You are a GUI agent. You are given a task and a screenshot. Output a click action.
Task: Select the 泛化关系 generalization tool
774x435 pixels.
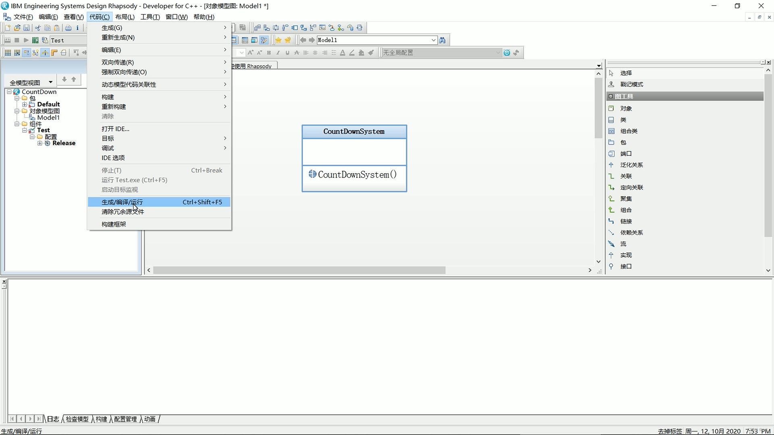631,165
